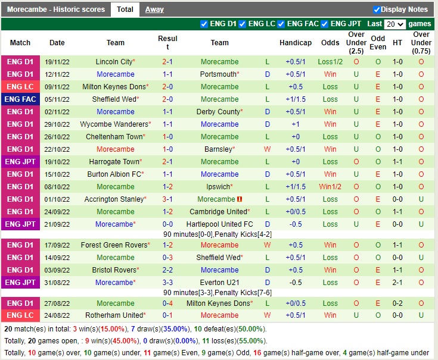Click the 1-0 result against Barnsley
Screen dimensions: 438x360
click(x=167, y=149)
